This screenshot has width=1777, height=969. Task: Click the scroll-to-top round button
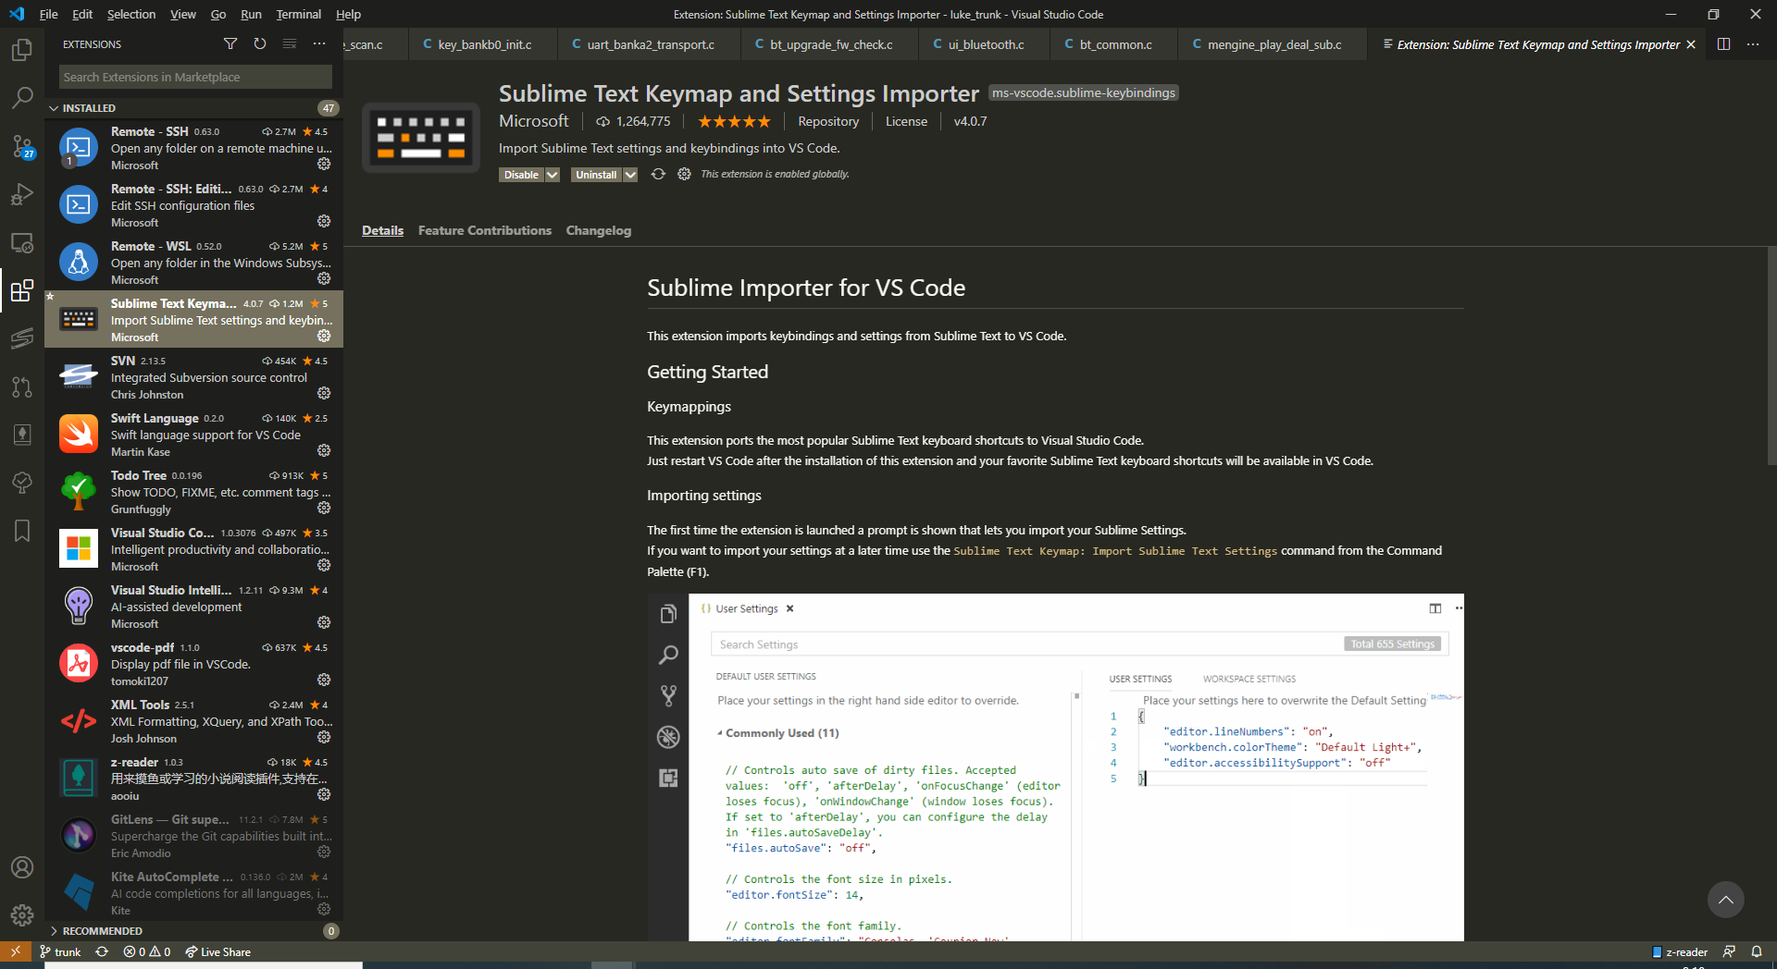1725,900
